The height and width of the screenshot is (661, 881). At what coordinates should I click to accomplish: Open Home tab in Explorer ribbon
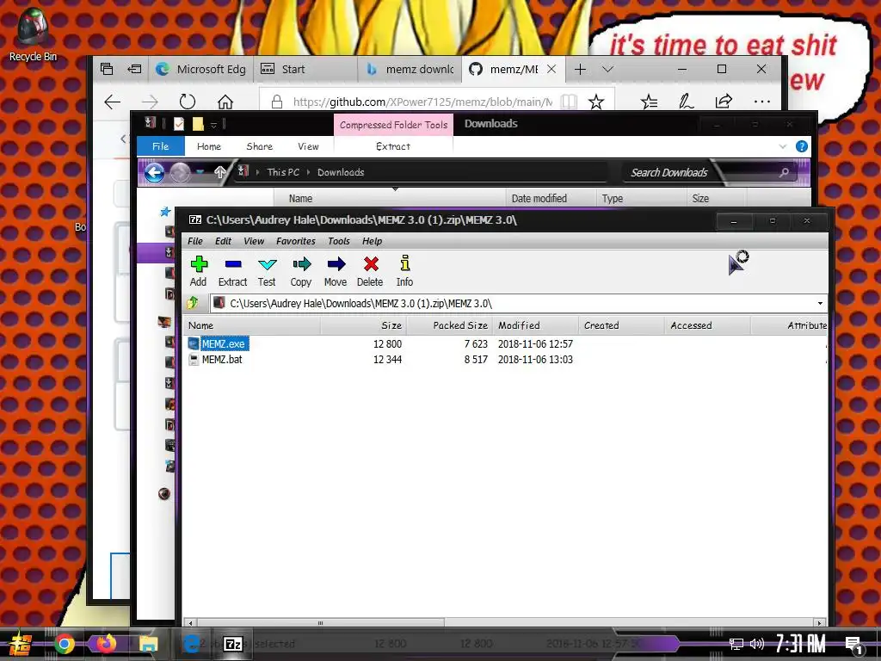[x=209, y=146]
